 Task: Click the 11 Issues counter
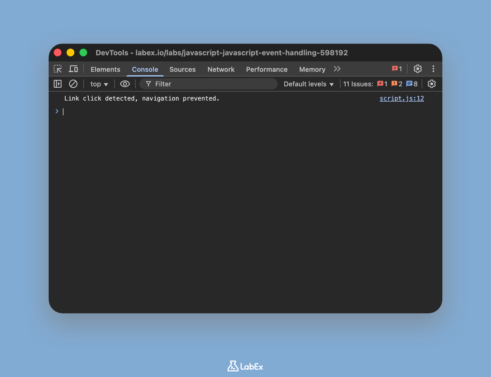pos(358,84)
